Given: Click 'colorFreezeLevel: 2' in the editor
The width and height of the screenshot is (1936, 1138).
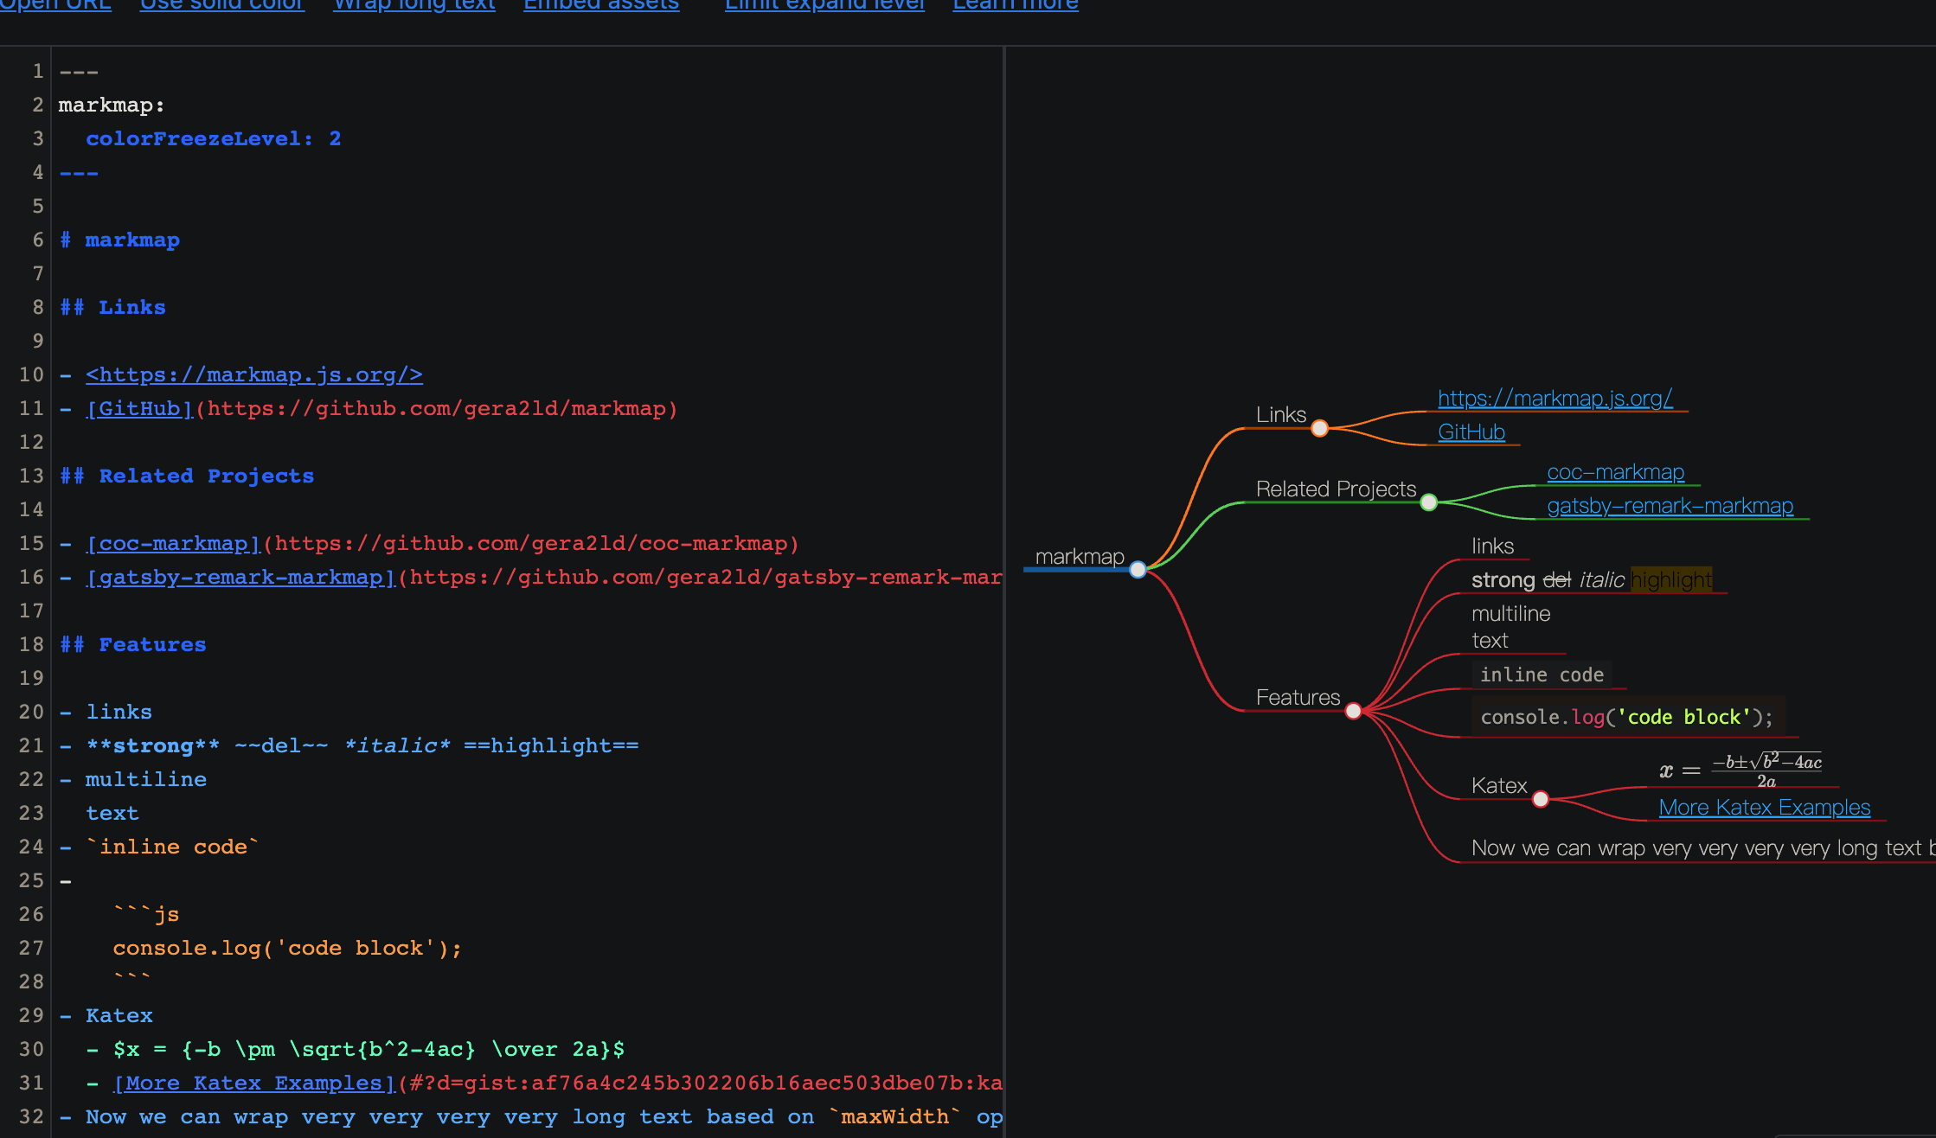Looking at the screenshot, I should pyautogui.click(x=213, y=138).
